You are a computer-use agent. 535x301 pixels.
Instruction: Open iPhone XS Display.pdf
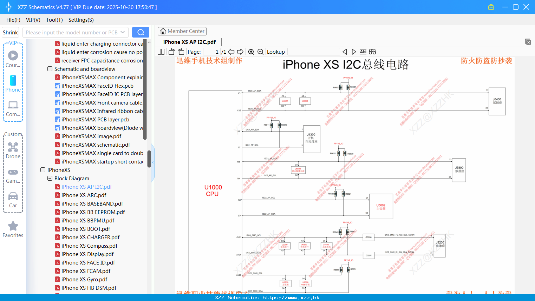pyautogui.click(x=87, y=254)
